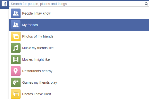The height and width of the screenshot is (99, 149).
Task: Click the pink location pin icon
Action: [x=16, y=71]
